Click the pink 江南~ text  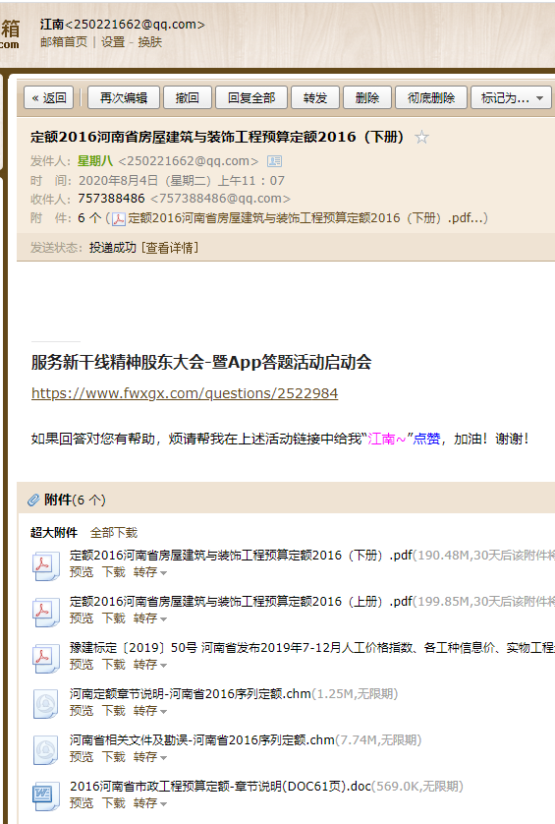coord(387,439)
